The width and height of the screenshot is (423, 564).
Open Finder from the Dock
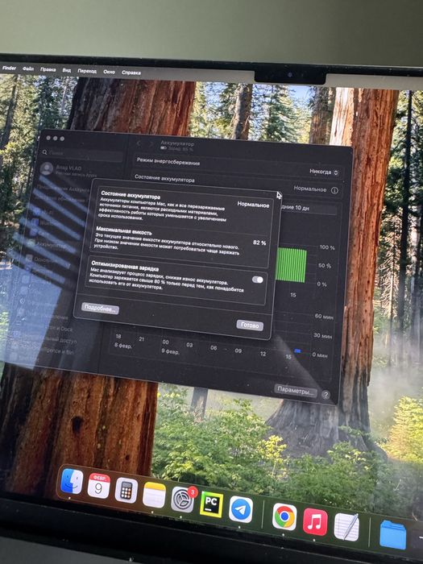[x=72, y=482]
